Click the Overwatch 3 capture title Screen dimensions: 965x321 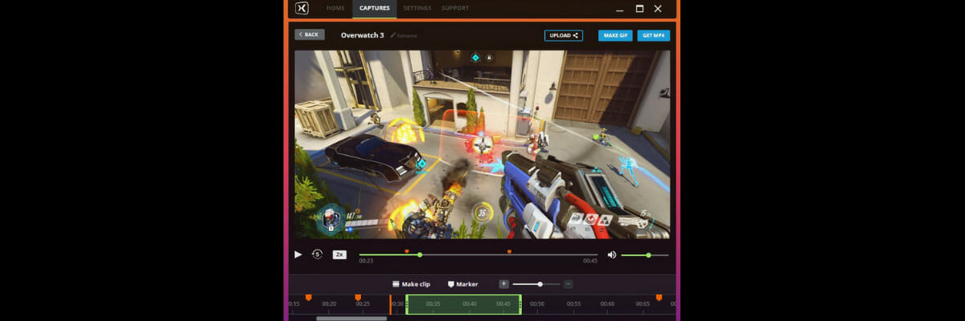point(363,35)
